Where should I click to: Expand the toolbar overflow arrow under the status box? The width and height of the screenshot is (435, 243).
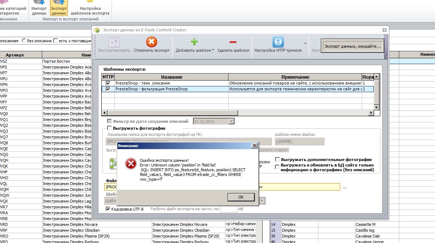coord(386,57)
